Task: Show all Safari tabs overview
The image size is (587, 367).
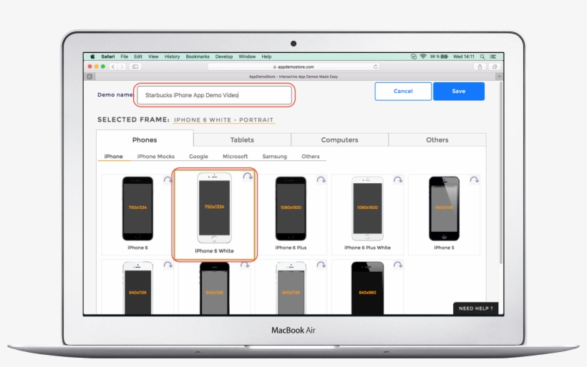Action: coord(495,67)
